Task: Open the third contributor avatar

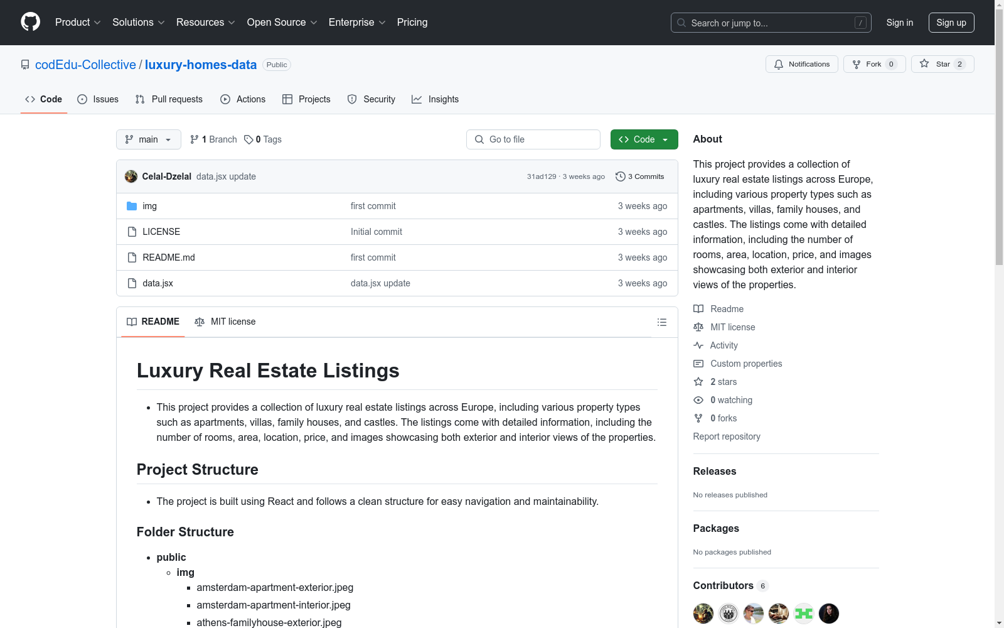Action: pos(754,614)
